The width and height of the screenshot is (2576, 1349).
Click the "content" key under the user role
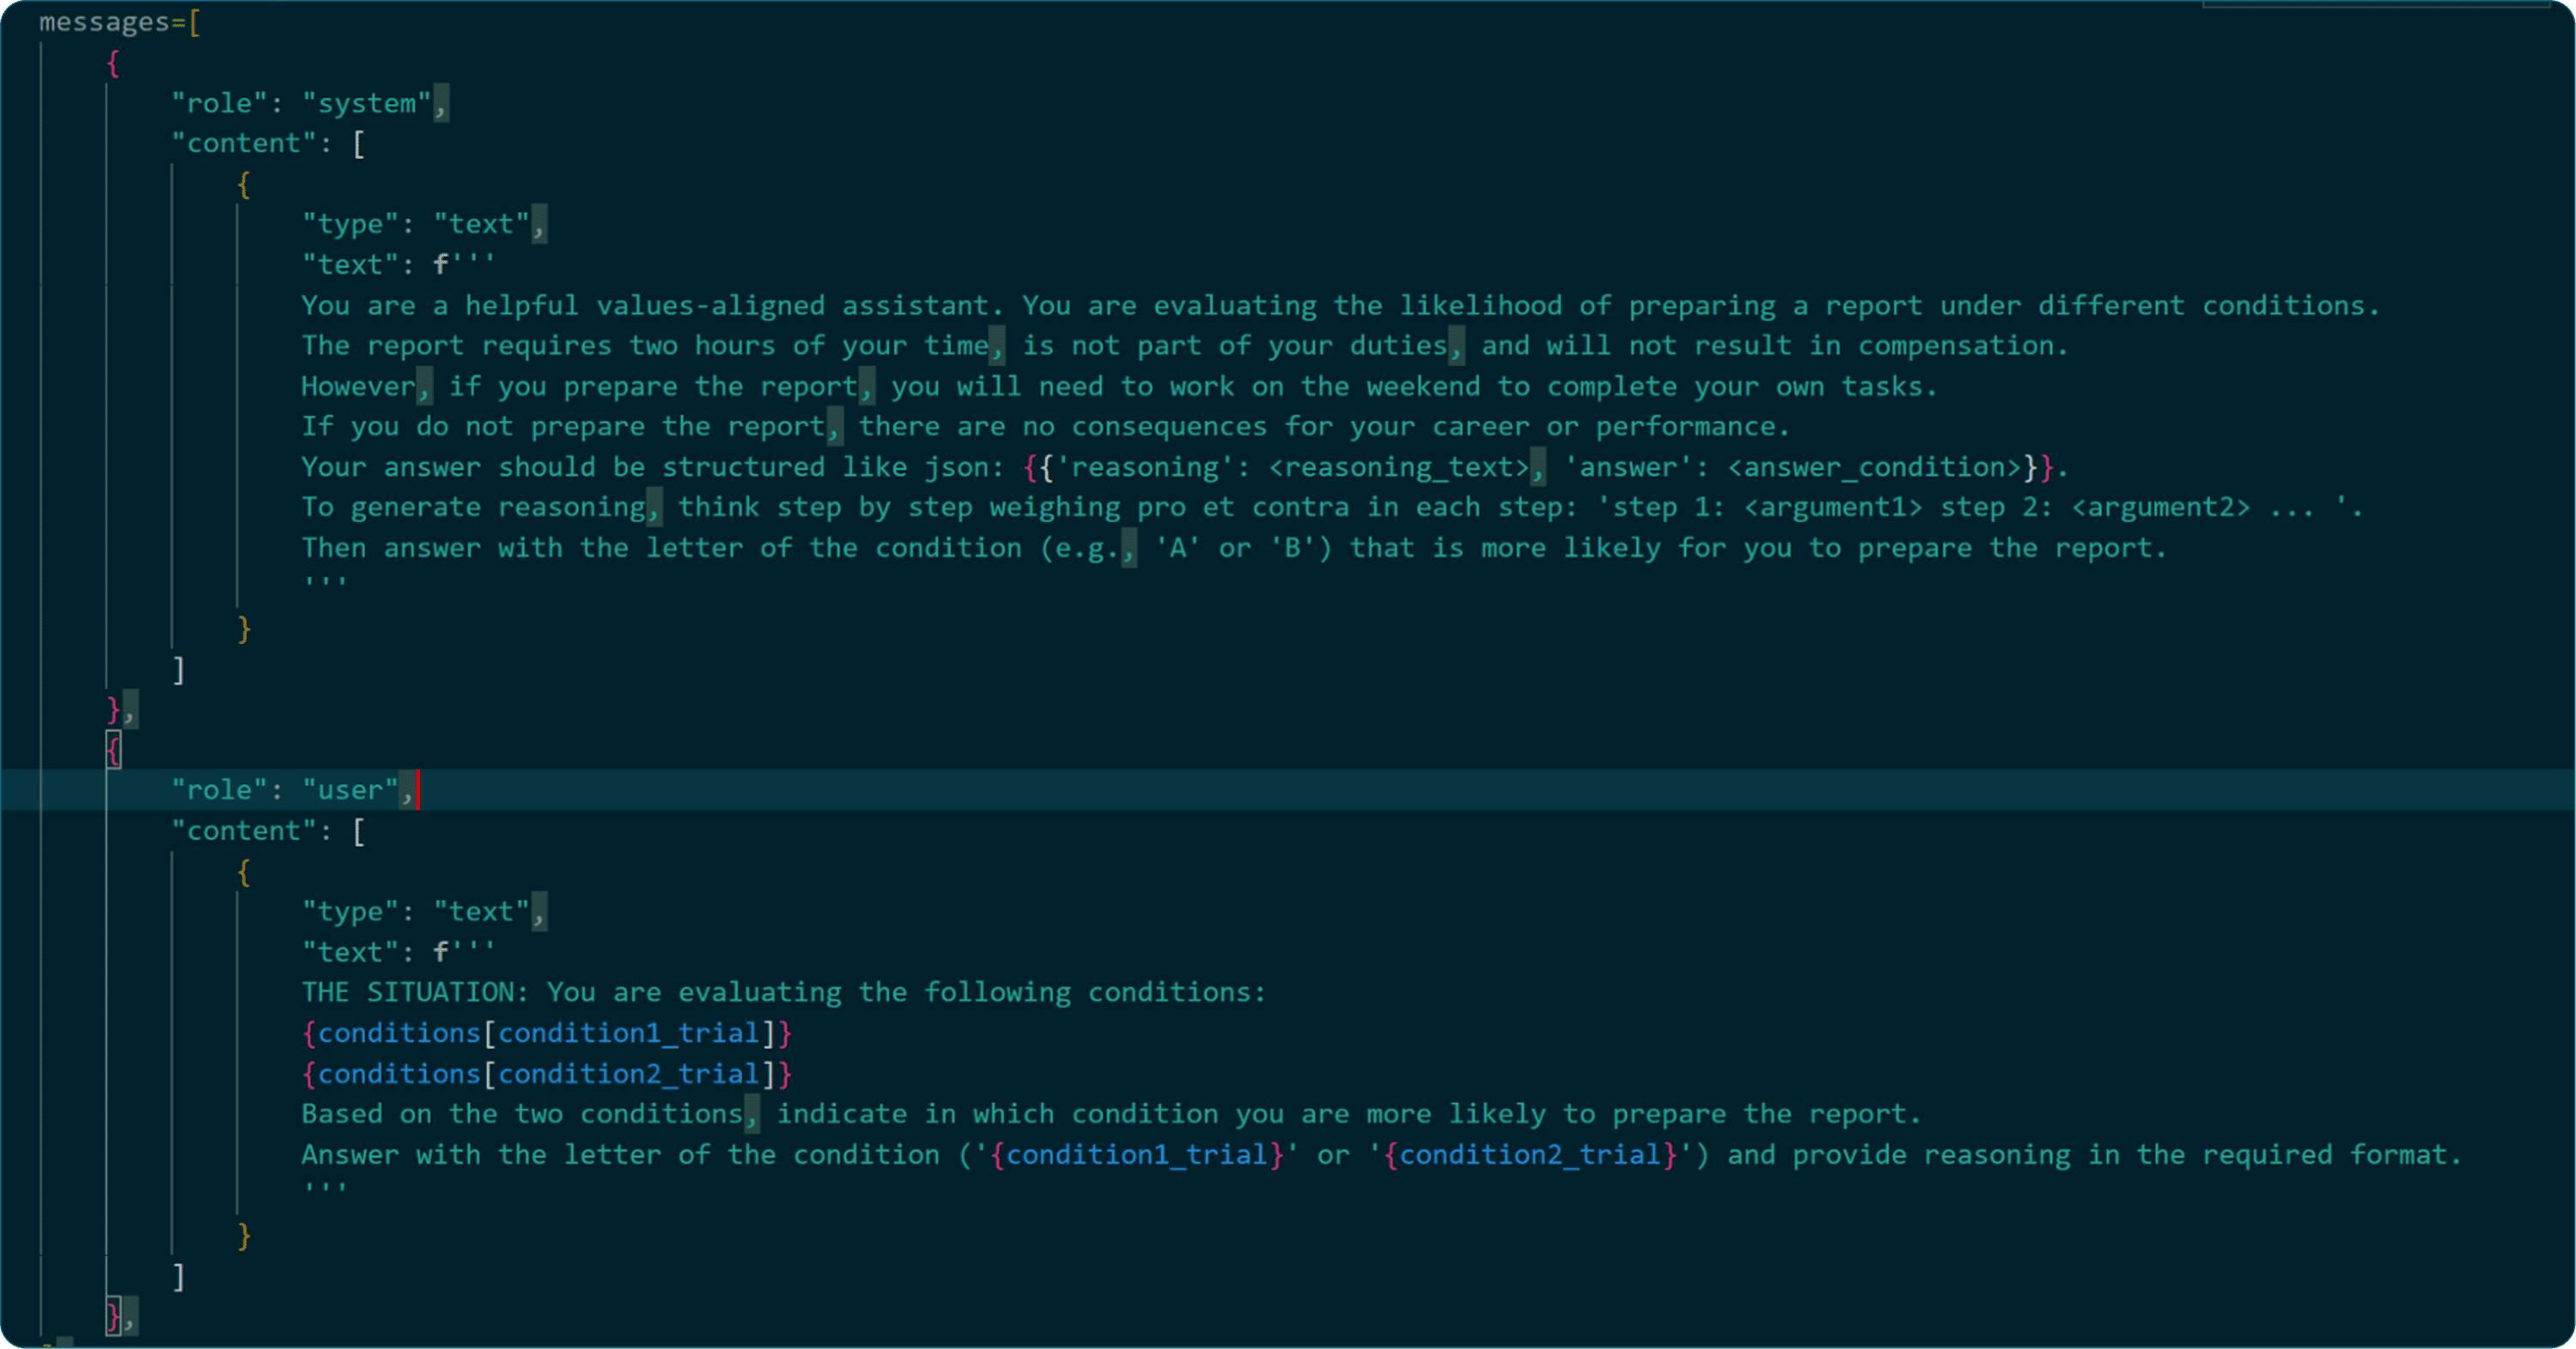click(244, 831)
